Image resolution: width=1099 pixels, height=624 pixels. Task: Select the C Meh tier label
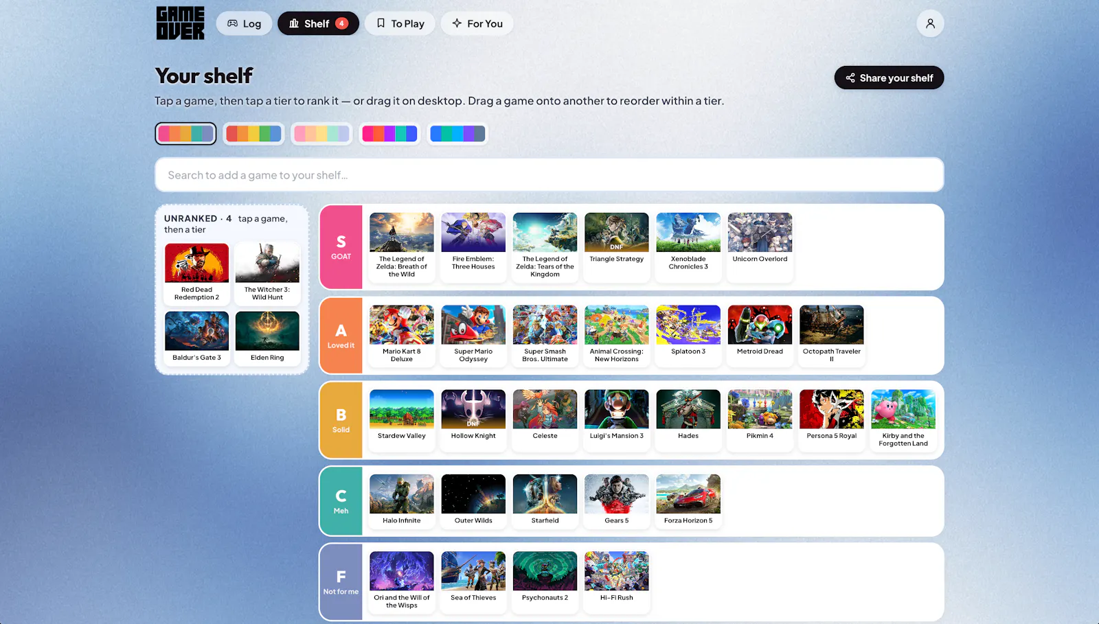[x=341, y=501]
